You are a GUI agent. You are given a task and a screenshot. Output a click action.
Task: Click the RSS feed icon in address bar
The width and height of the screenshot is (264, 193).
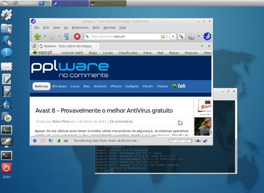coord(163,36)
